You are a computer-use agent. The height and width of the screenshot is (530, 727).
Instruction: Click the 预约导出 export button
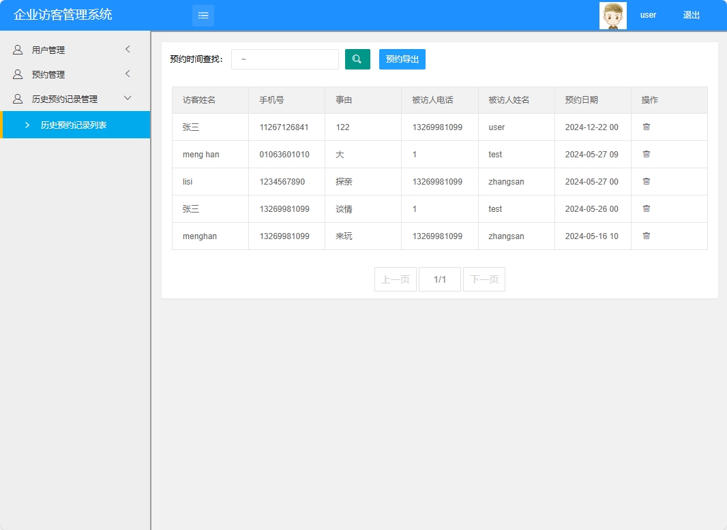click(402, 59)
